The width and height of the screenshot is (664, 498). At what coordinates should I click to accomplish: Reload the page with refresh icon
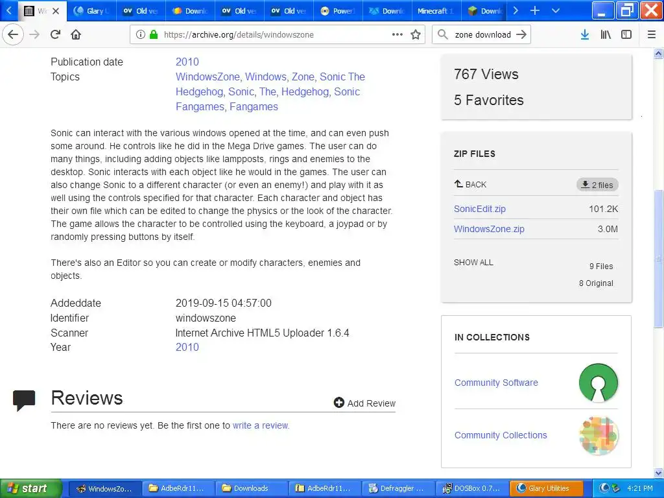[56, 34]
